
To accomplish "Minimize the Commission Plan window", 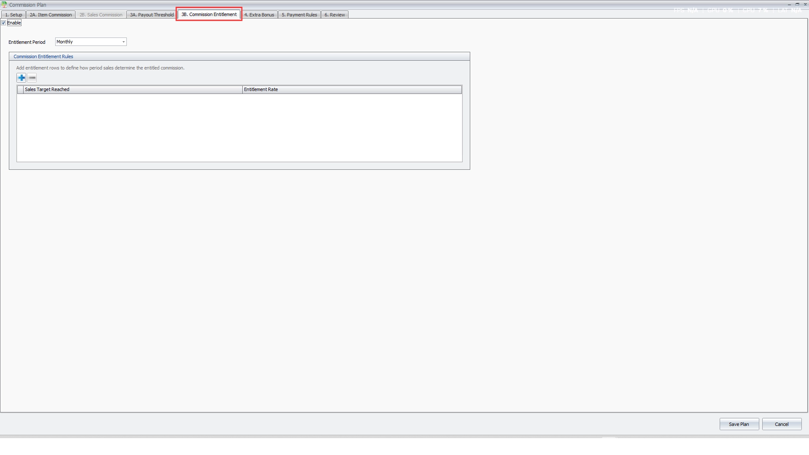I will click(x=789, y=4).
